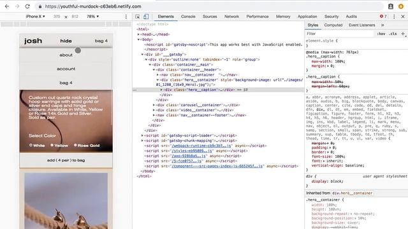This screenshot has height=229, width=408.
Task: Open webpack-runtime script link
Action: coord(201,146)
